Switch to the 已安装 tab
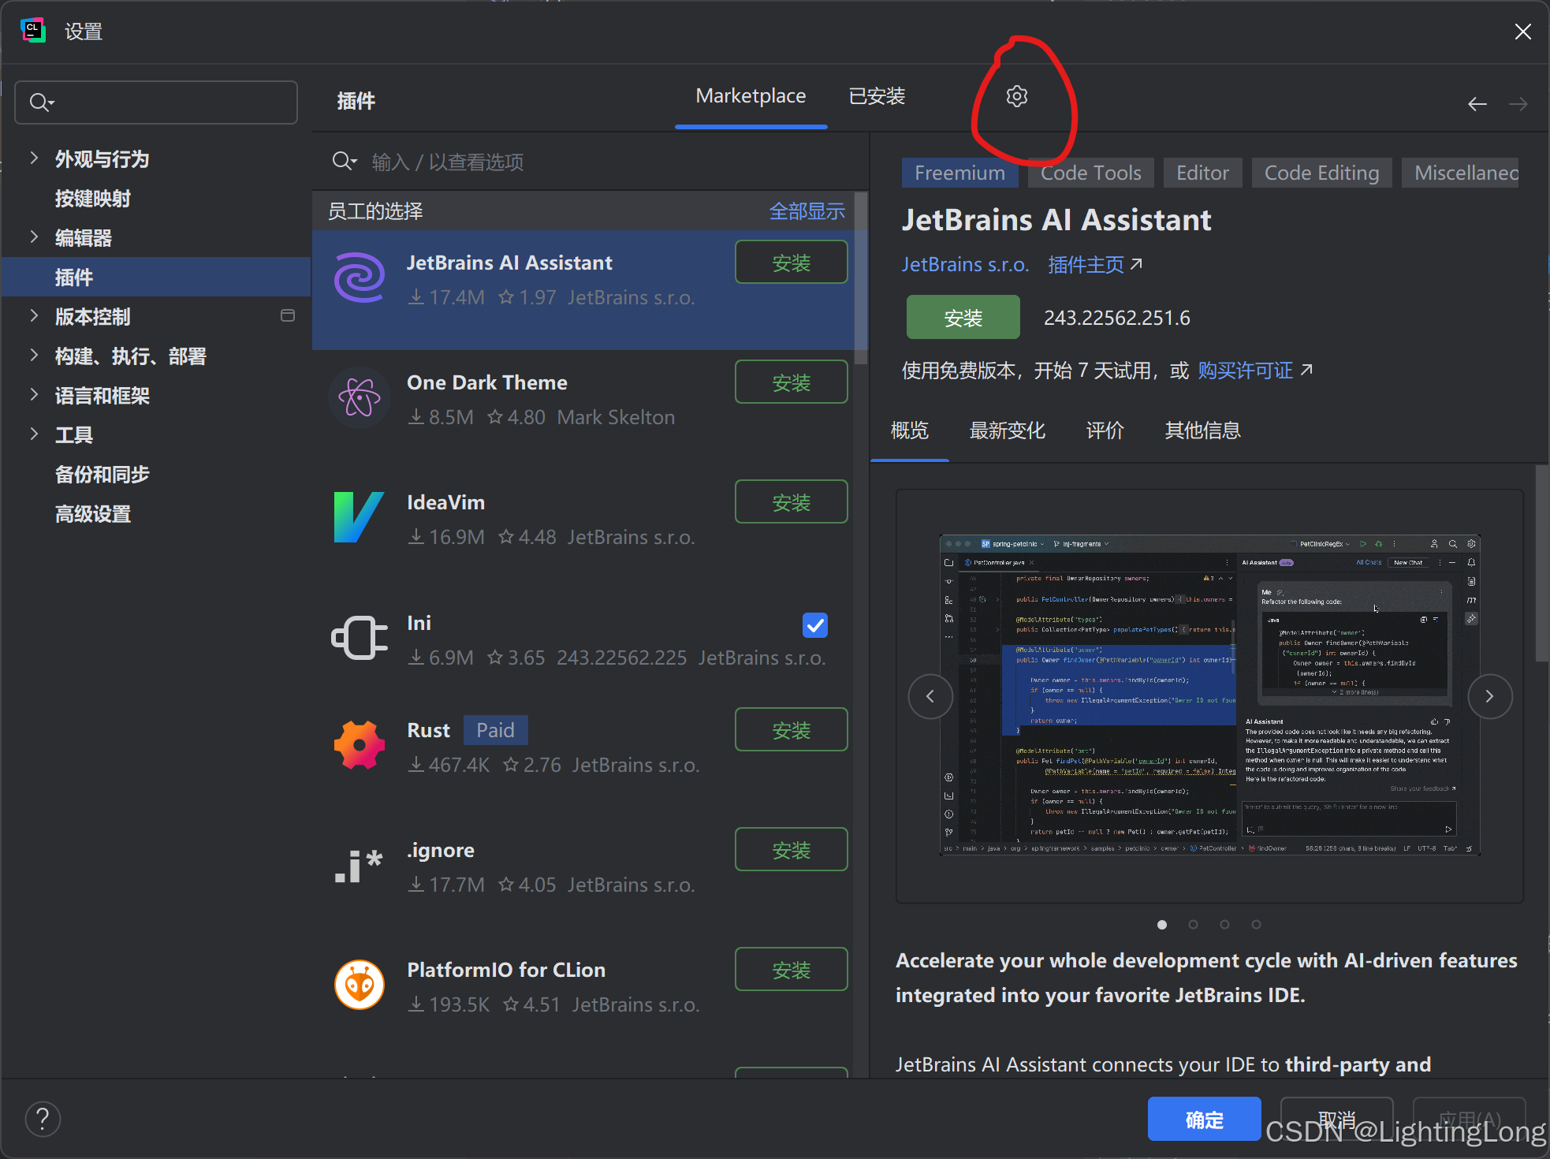The image size is (1550, 1159). point(876,96)
